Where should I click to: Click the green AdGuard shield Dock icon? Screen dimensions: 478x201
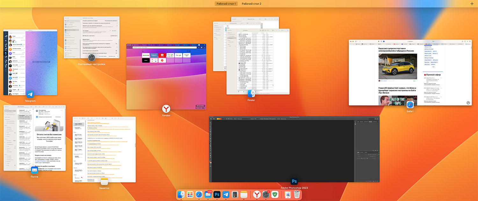(x=275, y=195)
